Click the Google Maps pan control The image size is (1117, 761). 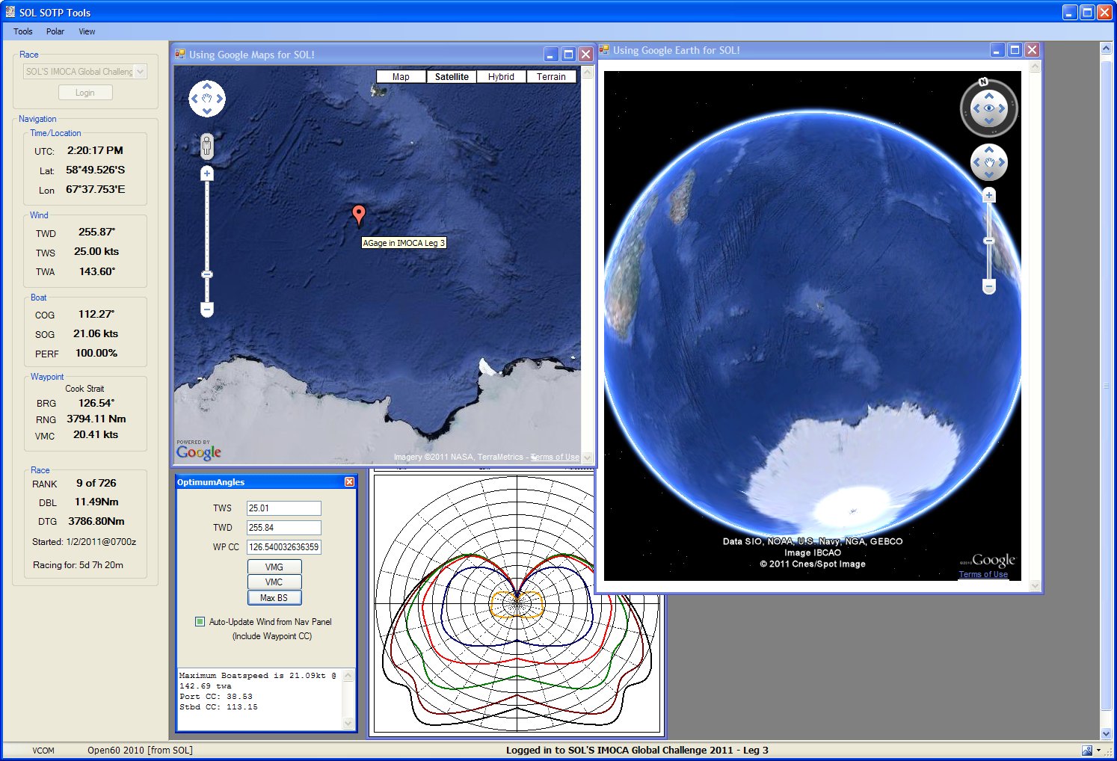coord(207,99)
